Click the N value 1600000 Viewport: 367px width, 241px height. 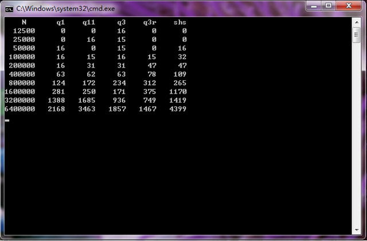(20, 92)
